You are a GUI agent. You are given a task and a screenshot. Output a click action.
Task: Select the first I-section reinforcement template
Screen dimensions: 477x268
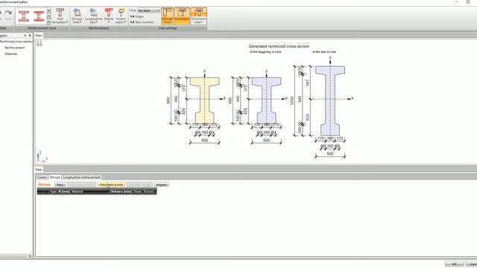[x=24, y=16]
